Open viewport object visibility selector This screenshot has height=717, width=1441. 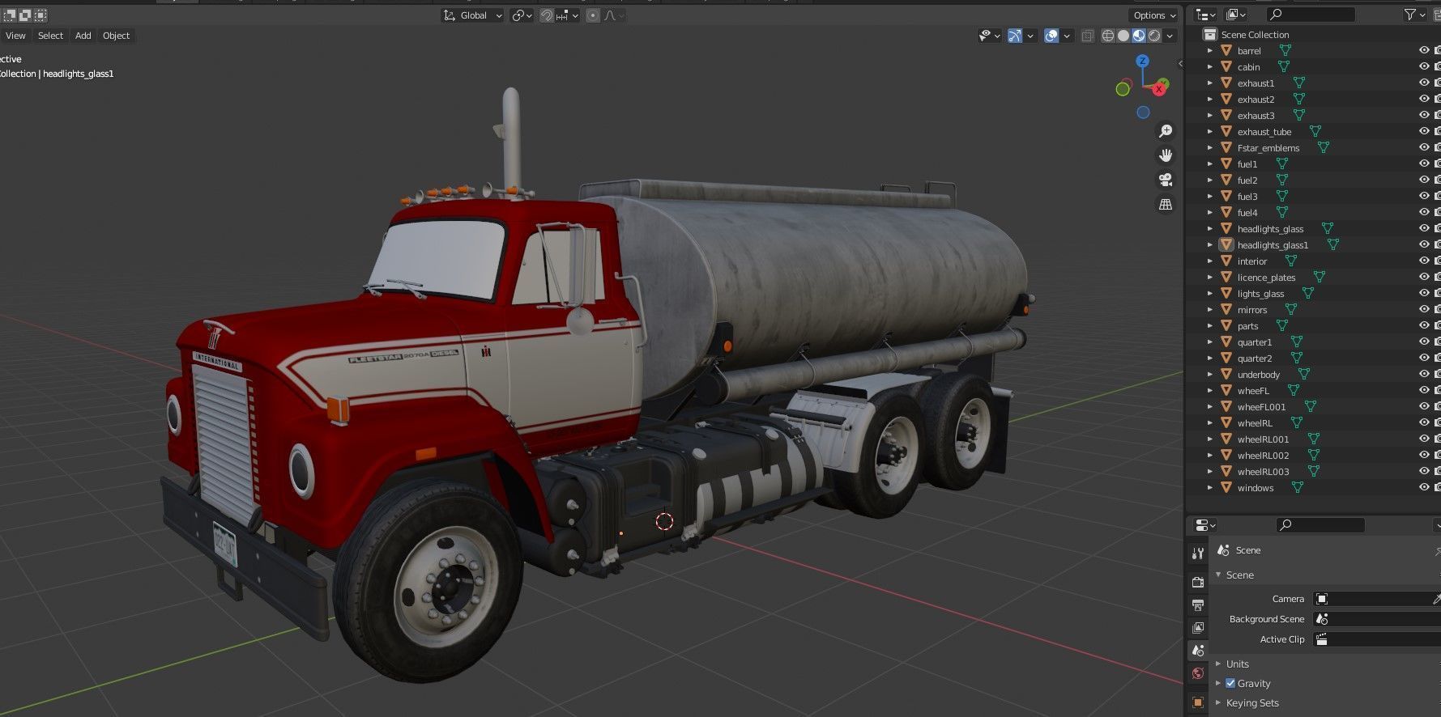click(x=989, y=36)
